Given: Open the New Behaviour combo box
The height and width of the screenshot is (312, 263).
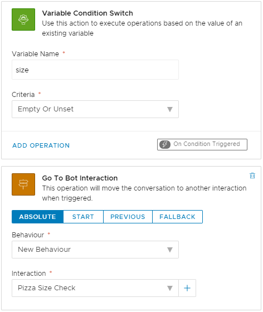Looking at the screenshot, I should click(x=95, y=250).
